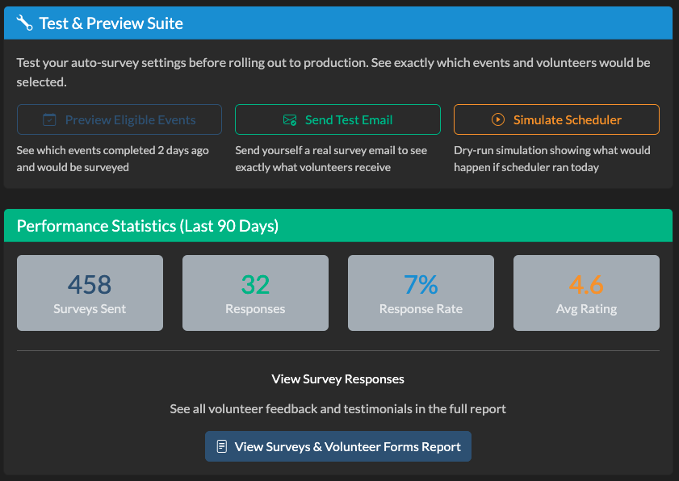Image resolution: width=679 pixels, height=481 pixels.
Task: Click the Test & Preview Suite header title
Action: (x=111, y=23)
